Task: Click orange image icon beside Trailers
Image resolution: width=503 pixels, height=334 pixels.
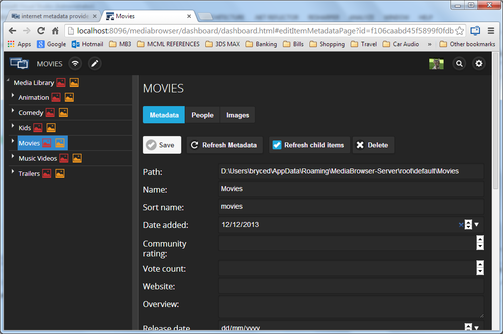Action: [60, 173]
